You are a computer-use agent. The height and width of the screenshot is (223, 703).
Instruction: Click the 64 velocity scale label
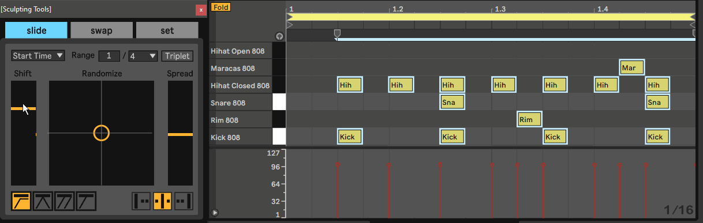[275, 184]
